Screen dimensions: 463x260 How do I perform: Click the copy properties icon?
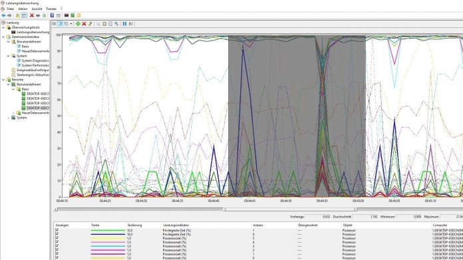[x=98, y=24]
